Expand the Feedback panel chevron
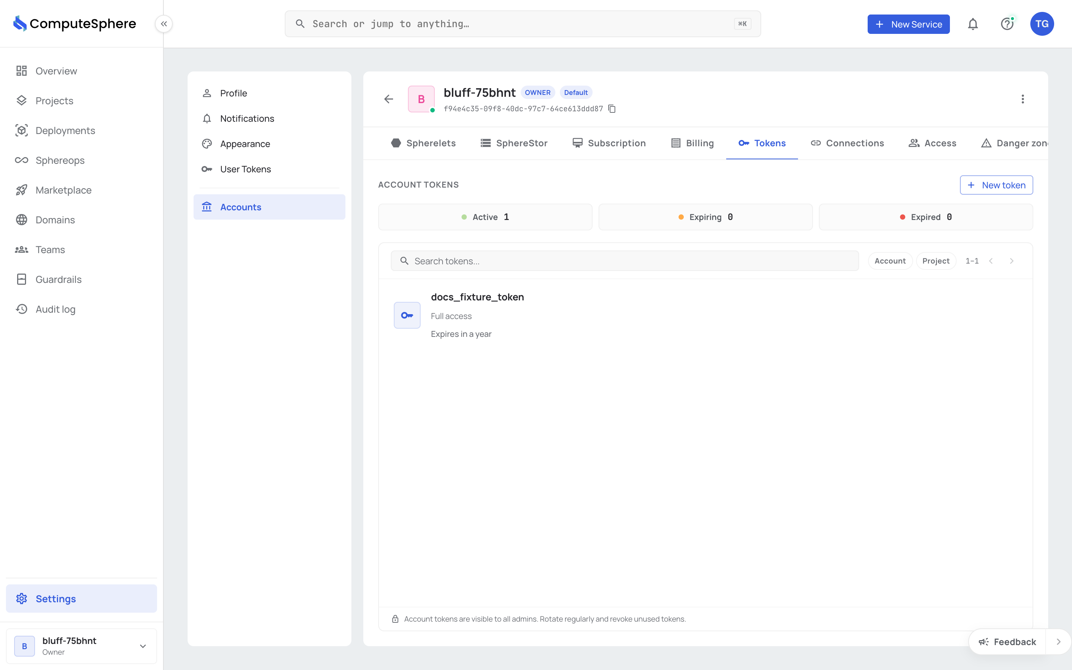 click(x=1058, y=642)
